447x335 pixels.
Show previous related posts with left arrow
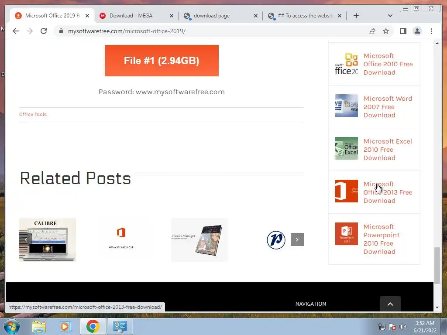click(26, 239)
